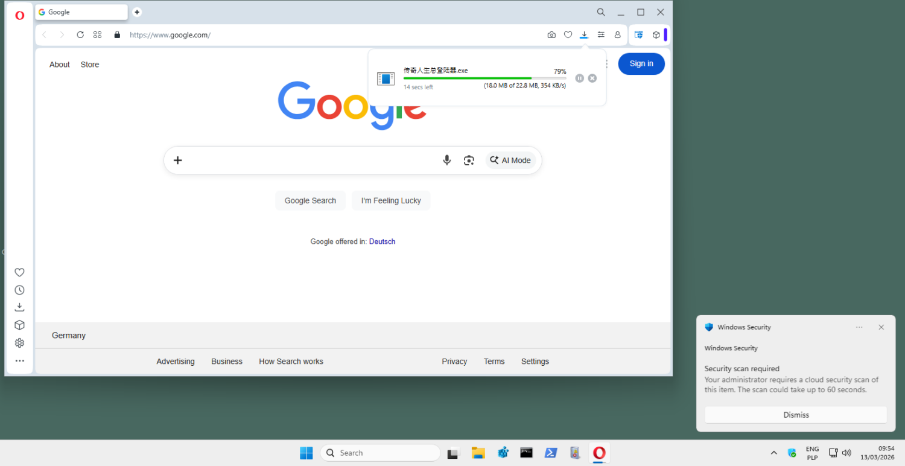The width and height of the screenshot is (905, 466).
Task: Open the Downloads panel in the sidebar
Action: click(x=19, y=307)
